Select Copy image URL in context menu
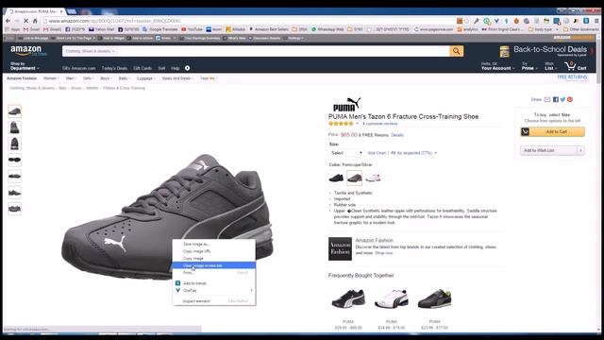Screen dimensions: 604x340 (214, 251)
